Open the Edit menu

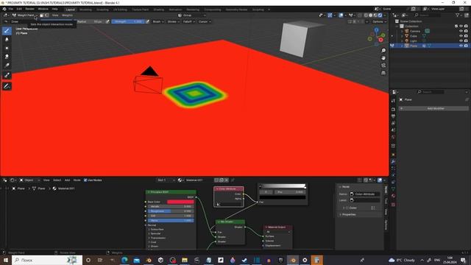pyautogui.click(x=19, y=9)
